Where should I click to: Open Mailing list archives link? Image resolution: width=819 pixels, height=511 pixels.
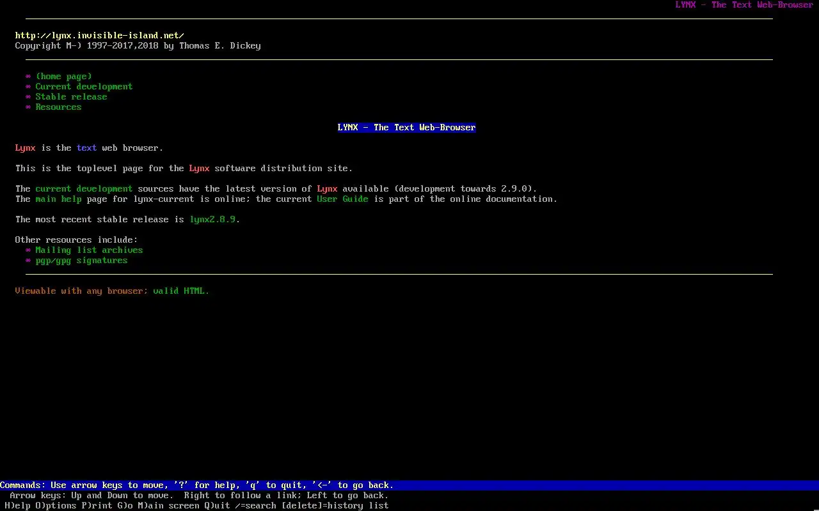[89, 250]
